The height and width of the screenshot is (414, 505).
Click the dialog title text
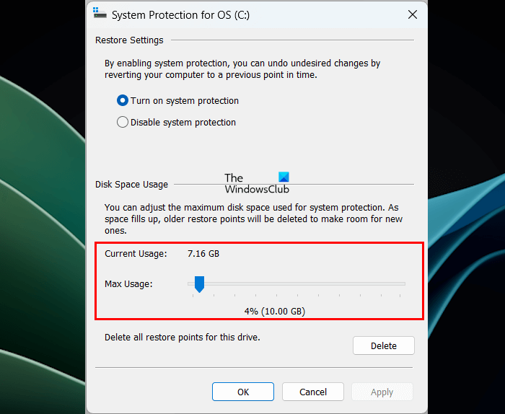point(180,14)
